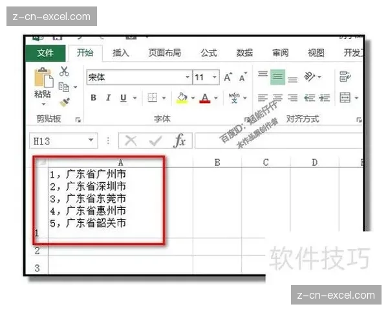Viewport: 388px width, 311px height.
Task: Toggle middle vertical alignment
Action: coord(277,77)
